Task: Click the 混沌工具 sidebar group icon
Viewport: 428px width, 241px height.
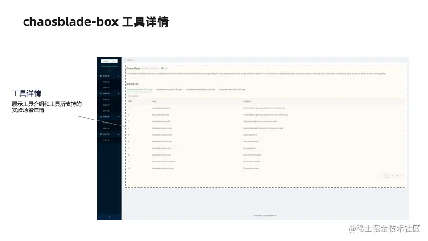Action: click(101, 134)
